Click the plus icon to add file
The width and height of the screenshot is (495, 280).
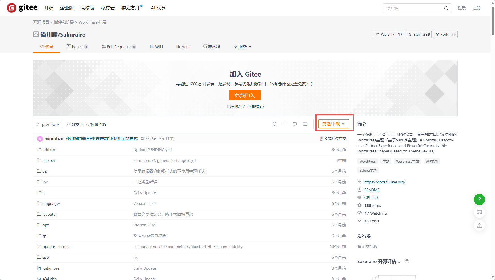pos(285,124)
